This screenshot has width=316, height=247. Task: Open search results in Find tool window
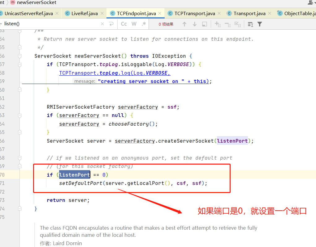coord(204,24)
